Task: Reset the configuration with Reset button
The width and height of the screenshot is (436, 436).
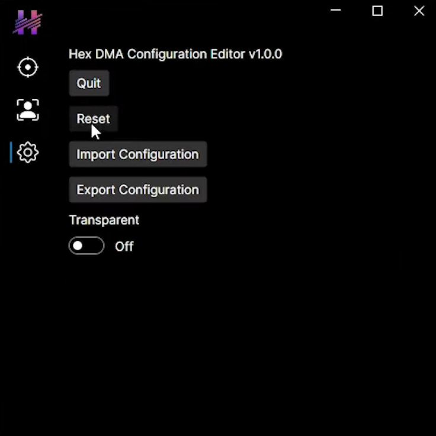Action: point(93,118)
